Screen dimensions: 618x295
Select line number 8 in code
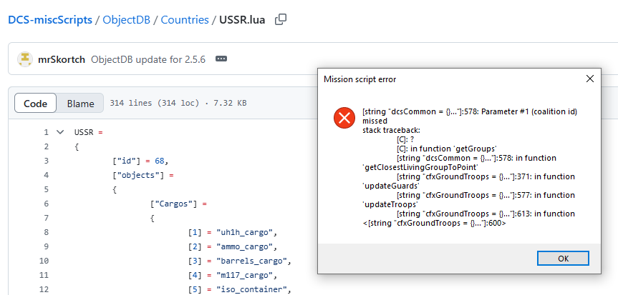point(47,232)
